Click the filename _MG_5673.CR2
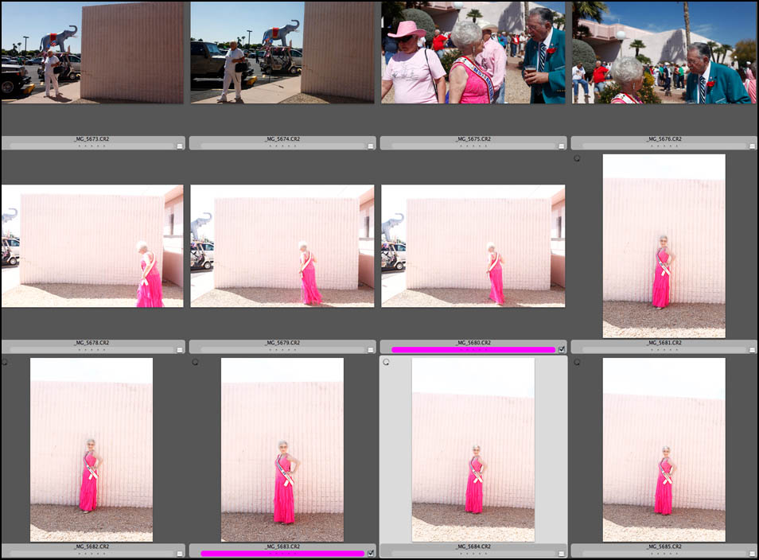 [91, 139]
